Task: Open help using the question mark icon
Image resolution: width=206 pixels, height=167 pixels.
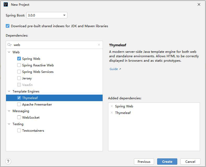Action: [8, 161]
